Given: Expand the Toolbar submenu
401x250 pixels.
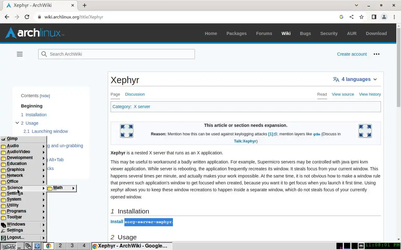Looking at the screenshot, I should 23,217.
